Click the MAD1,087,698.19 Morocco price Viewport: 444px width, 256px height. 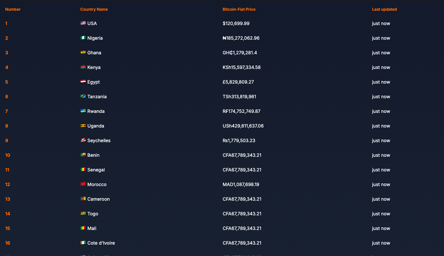tap(241, 184)
